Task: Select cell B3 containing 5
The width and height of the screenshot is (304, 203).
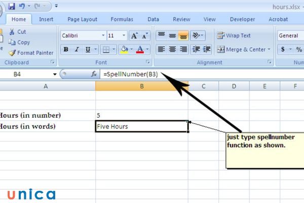Action: (142, 115)
